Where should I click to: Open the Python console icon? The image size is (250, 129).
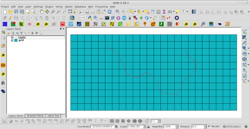(90, 18)
